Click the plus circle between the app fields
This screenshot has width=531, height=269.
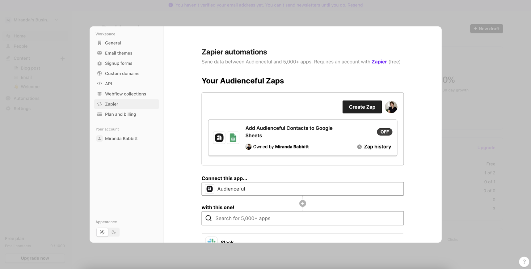pos(302,203)
